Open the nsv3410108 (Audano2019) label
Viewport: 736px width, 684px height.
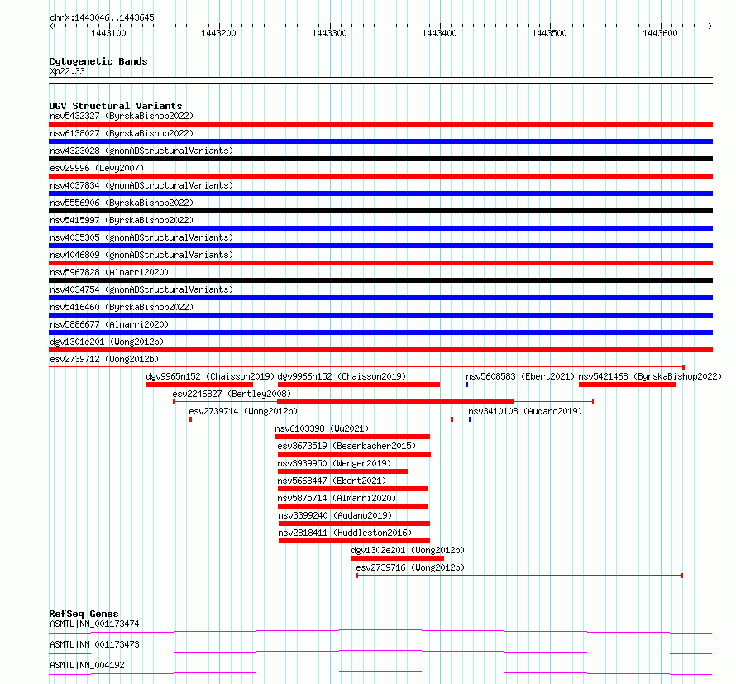point(525,411)
